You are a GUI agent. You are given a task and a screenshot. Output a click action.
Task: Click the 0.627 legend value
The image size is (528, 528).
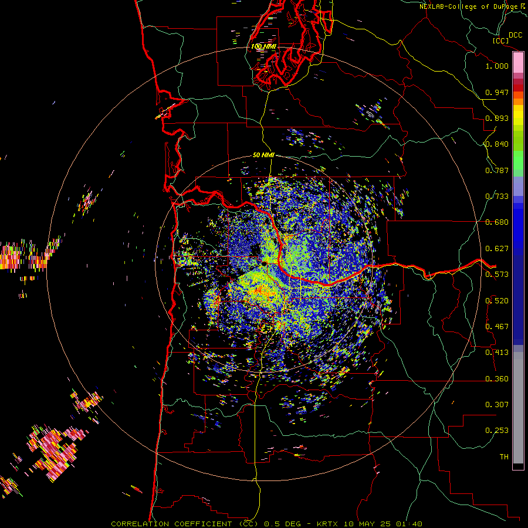[x=497, y=249]
